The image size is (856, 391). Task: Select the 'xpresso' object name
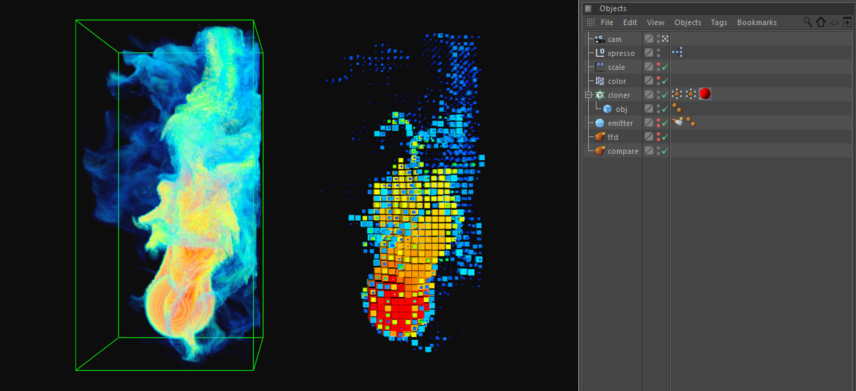(621, 53)
